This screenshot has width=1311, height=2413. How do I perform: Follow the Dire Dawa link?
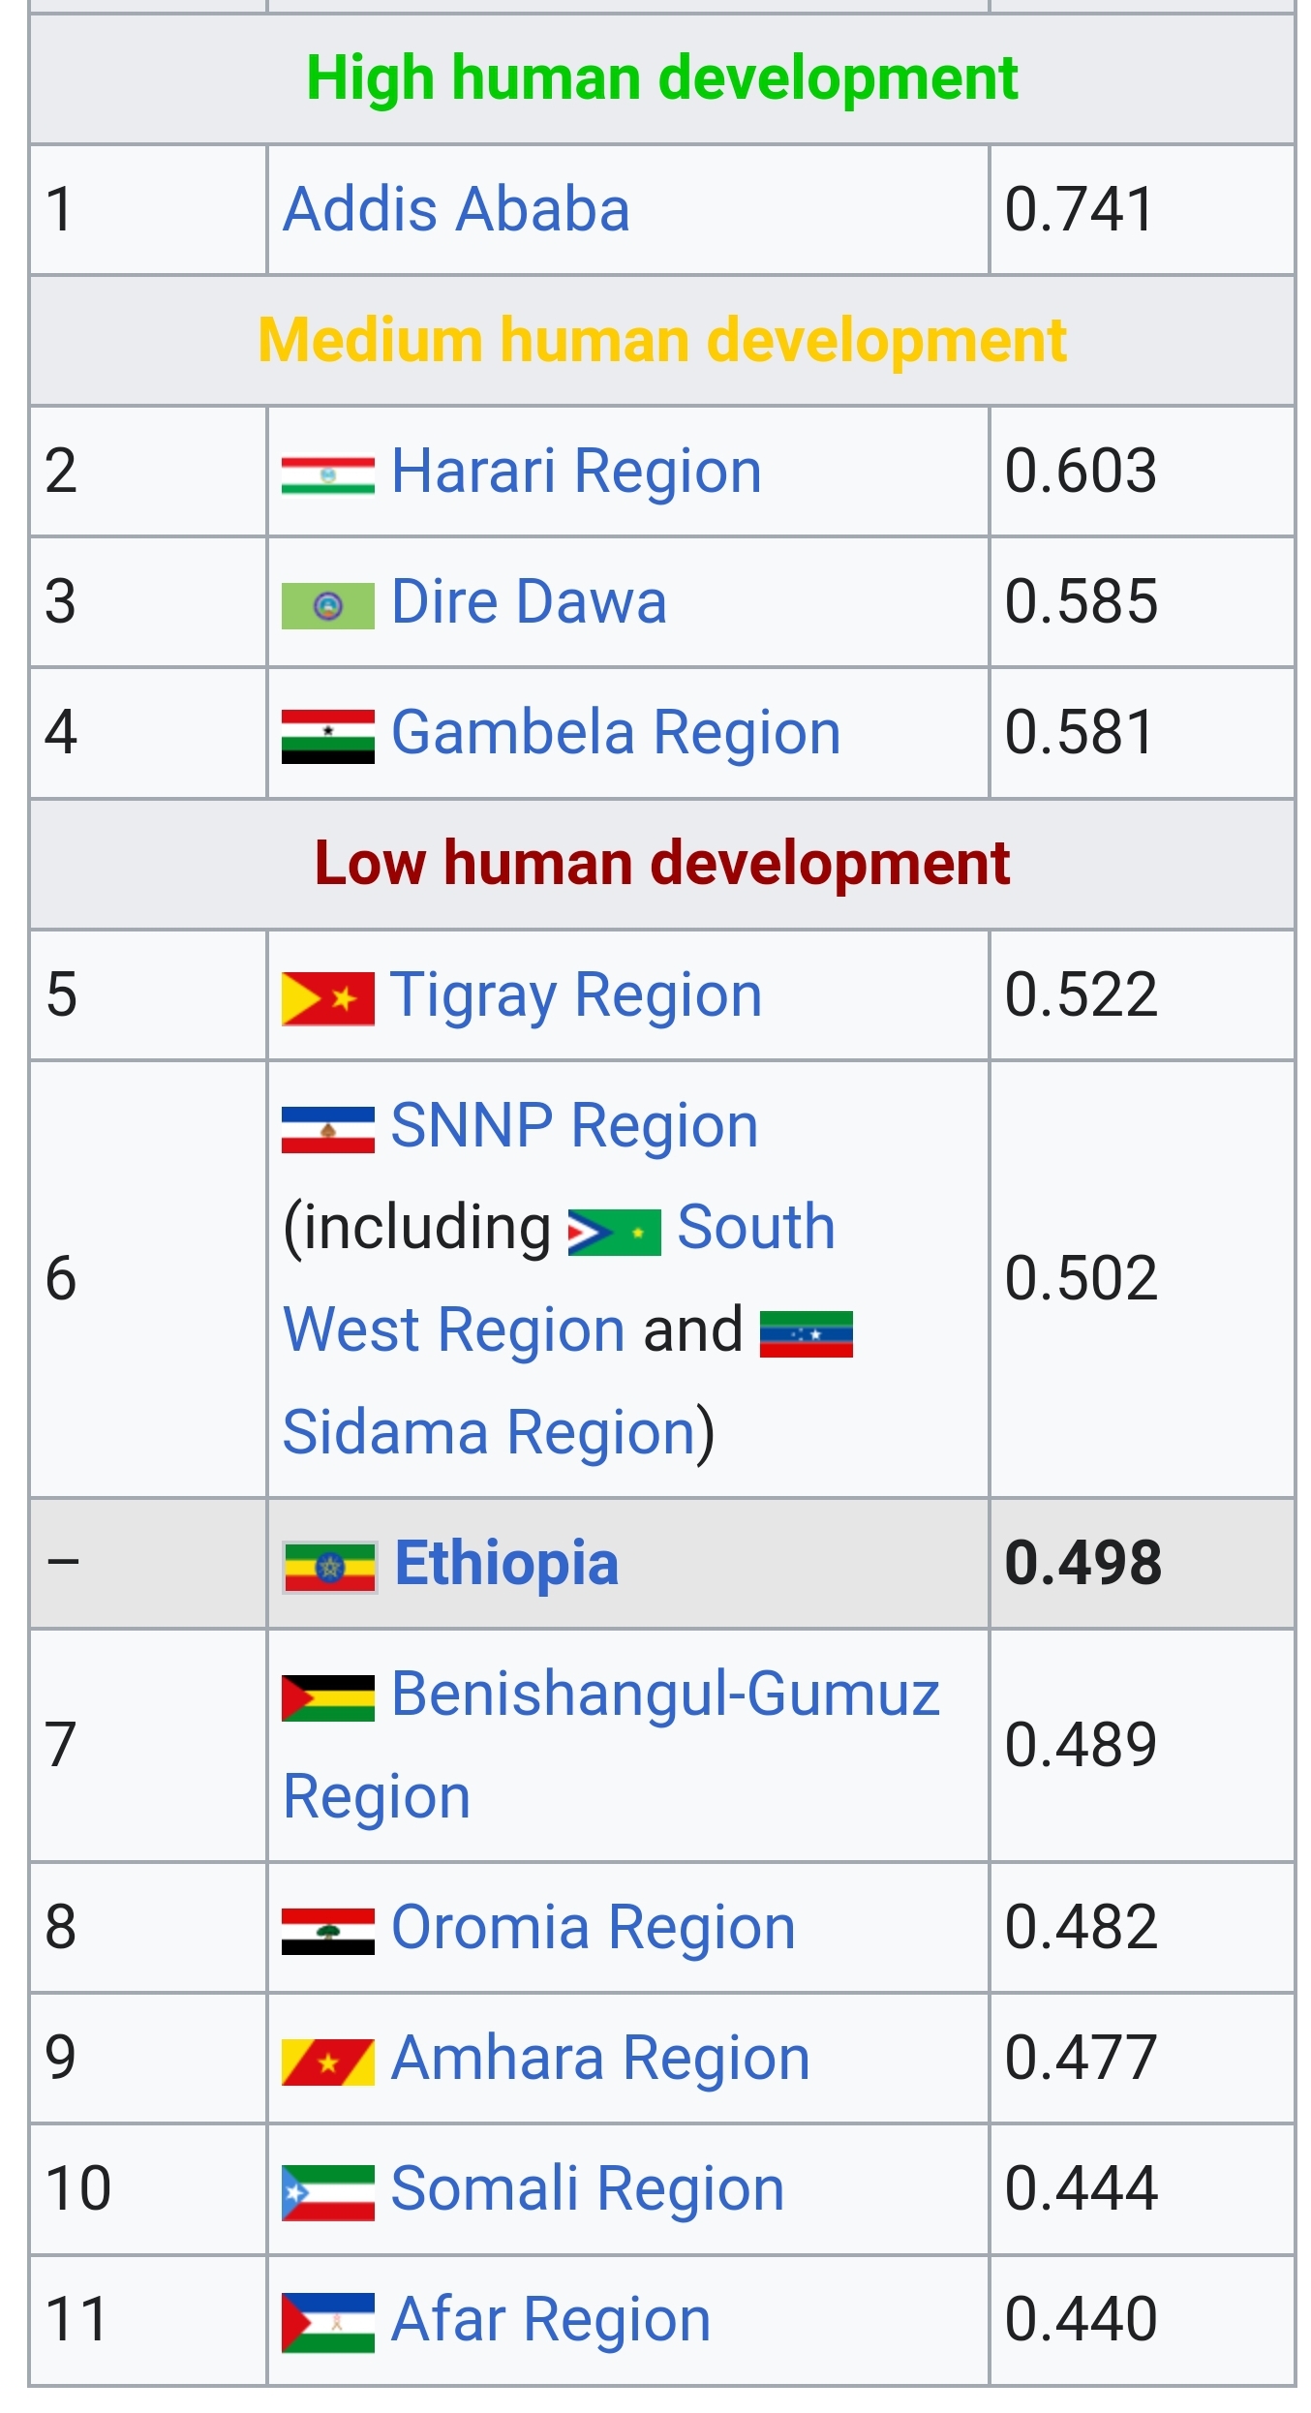pos(529,602)
